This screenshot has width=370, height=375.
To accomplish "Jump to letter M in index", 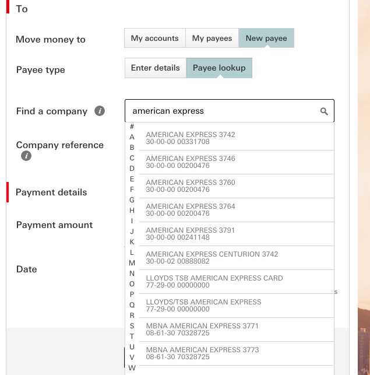I will (x=132, y=263).
